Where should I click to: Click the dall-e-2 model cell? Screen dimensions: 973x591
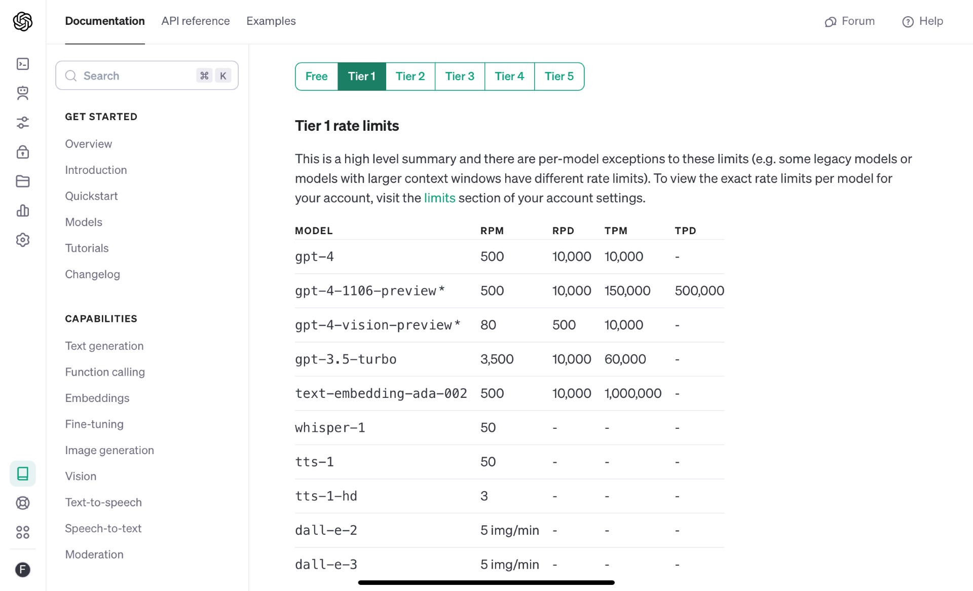(326, 530)
